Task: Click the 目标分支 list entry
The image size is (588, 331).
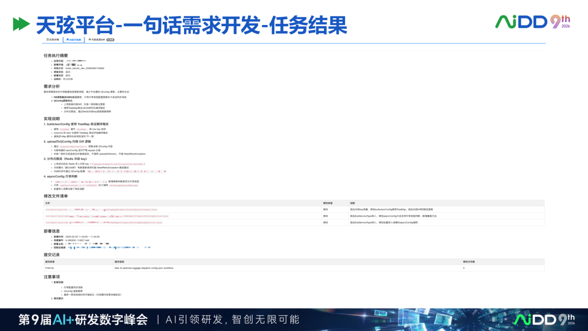Action: point(79,69)
